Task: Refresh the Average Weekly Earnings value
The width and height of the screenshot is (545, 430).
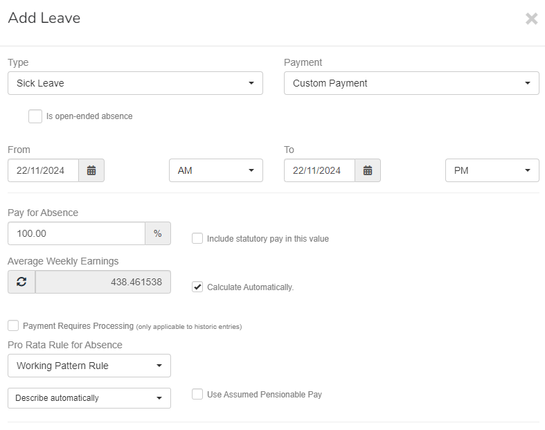Action: pyautogui.click(x=21, y=282)
